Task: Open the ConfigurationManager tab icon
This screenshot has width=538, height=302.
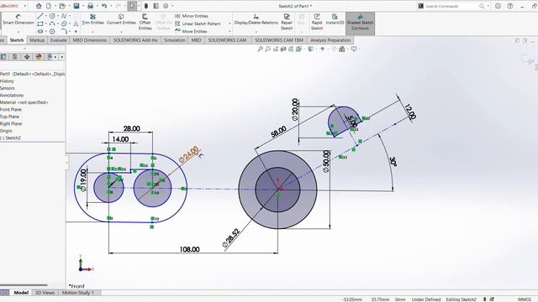Action: (15, 57)
